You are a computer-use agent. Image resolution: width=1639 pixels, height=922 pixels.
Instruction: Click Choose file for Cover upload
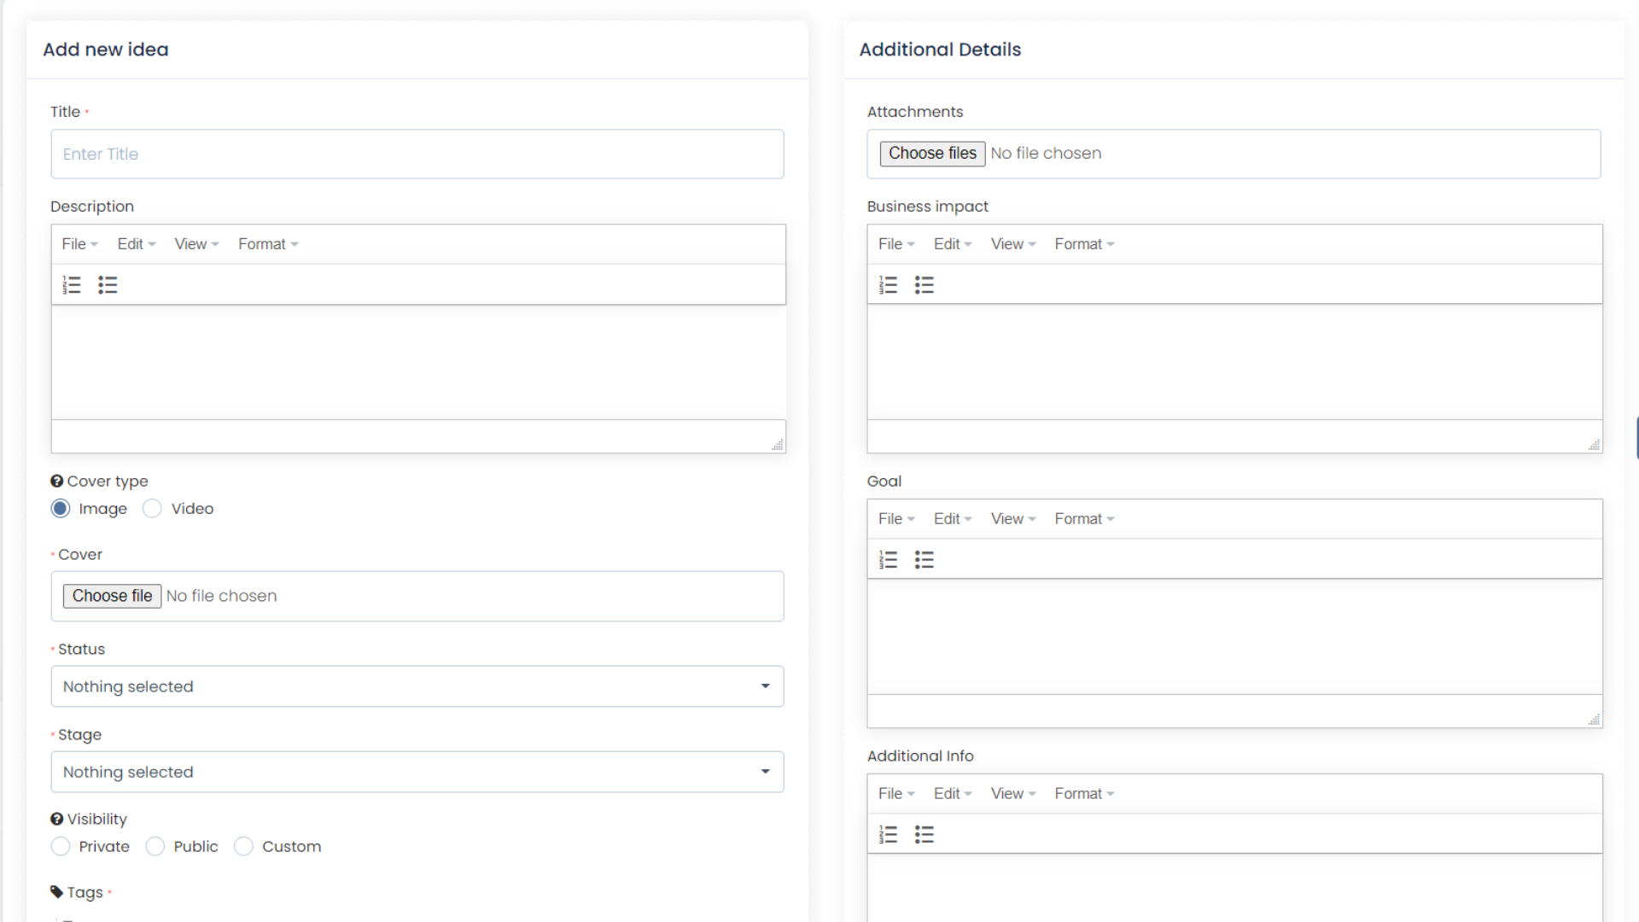(x=112, y=595)
